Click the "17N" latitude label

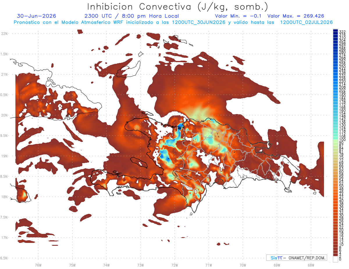(4, 238)
